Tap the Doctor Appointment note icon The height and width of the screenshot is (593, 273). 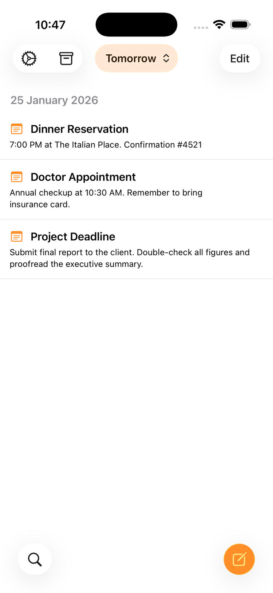point(17,177)
